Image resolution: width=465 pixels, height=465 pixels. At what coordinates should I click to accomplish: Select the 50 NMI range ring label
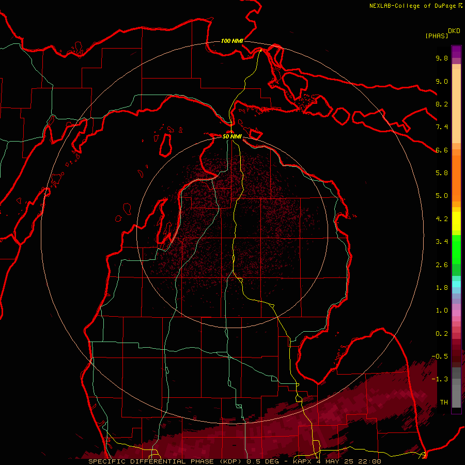tap(232, 136)
